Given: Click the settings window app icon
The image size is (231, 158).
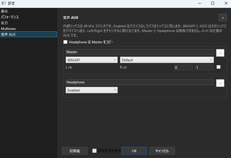Looking at the screenshot, I should pyautogui.click(x=3, y=3).
